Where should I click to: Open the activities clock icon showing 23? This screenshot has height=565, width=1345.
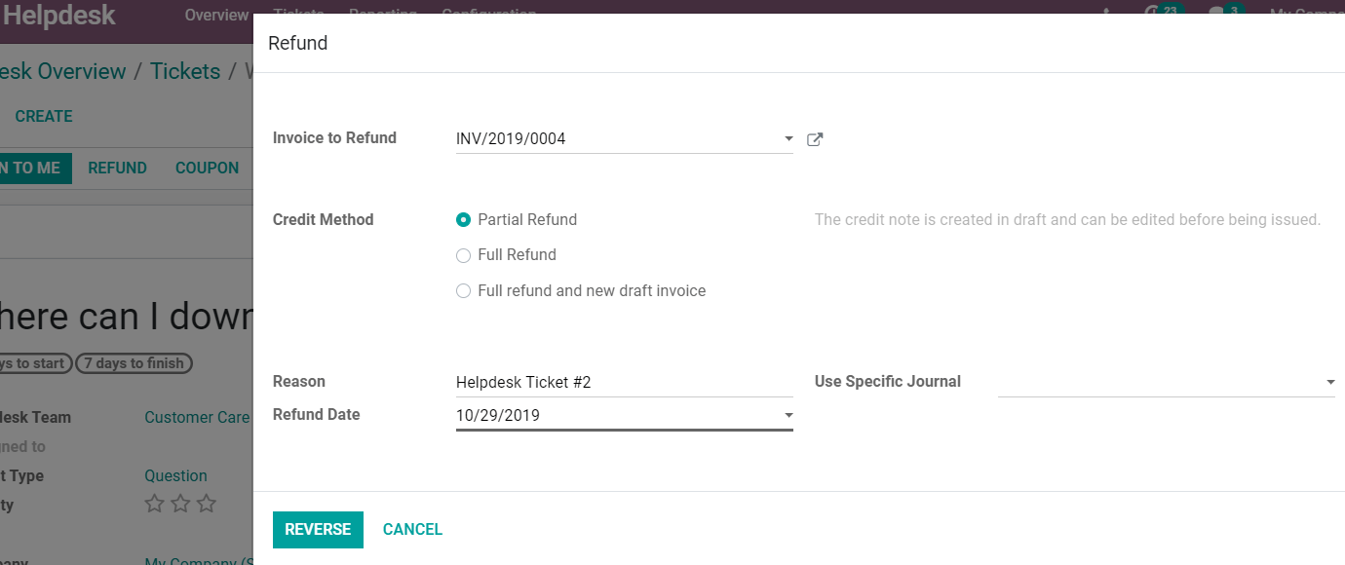(1157, 12)
